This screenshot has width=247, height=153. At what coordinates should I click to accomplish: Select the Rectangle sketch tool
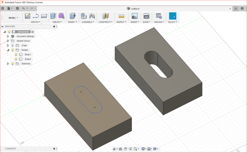[x=44, y=16]
